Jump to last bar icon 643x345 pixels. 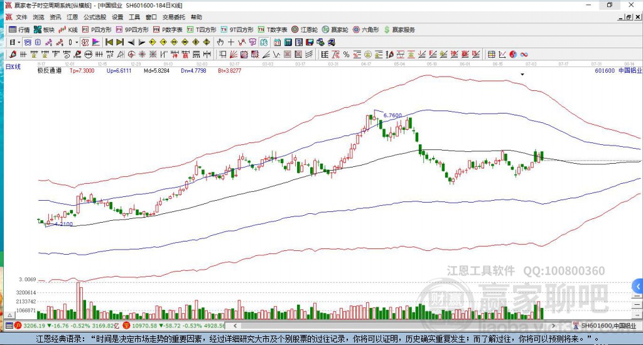[x=120, y=42]
